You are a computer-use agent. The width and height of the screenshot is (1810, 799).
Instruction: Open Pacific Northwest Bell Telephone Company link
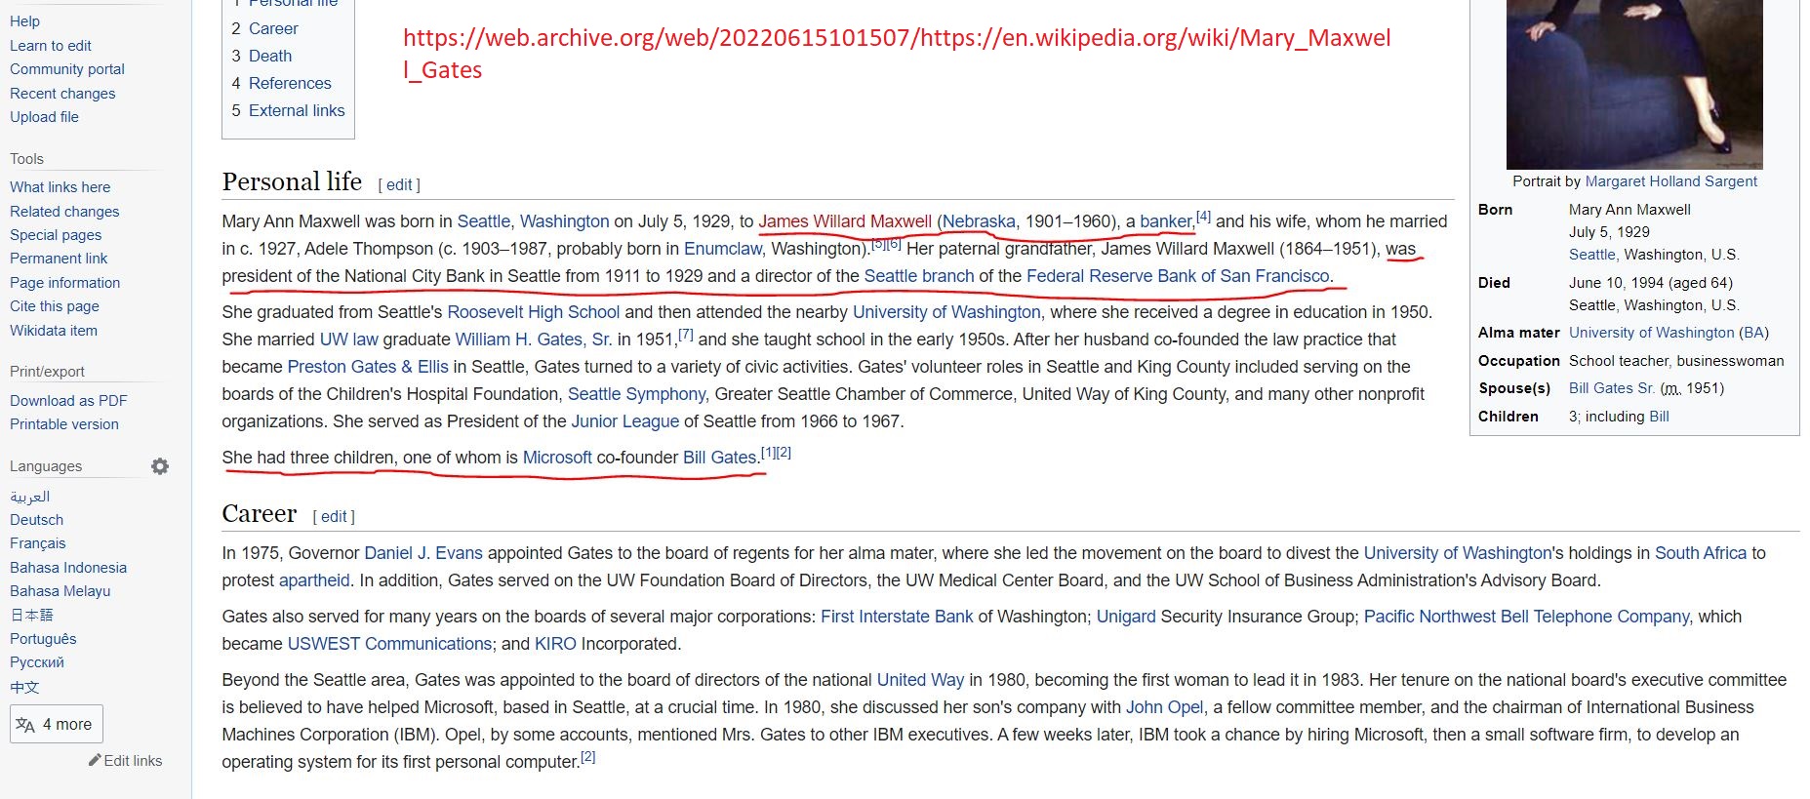[1527, 617]
